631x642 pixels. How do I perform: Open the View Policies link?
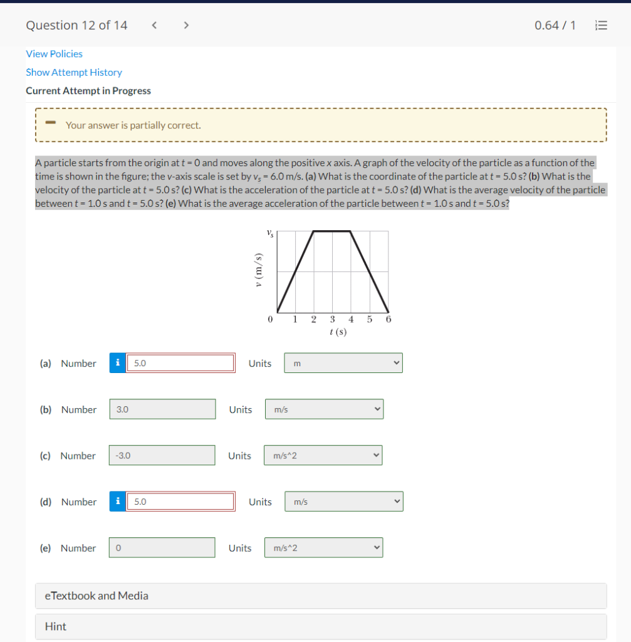[54, 54]
